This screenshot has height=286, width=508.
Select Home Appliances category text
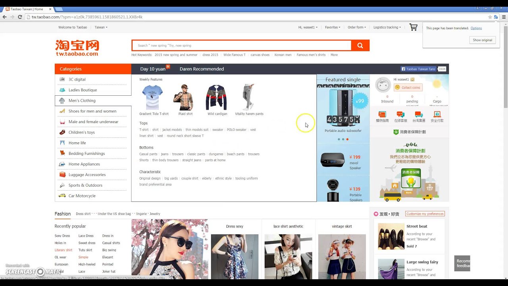click(84, 164)
